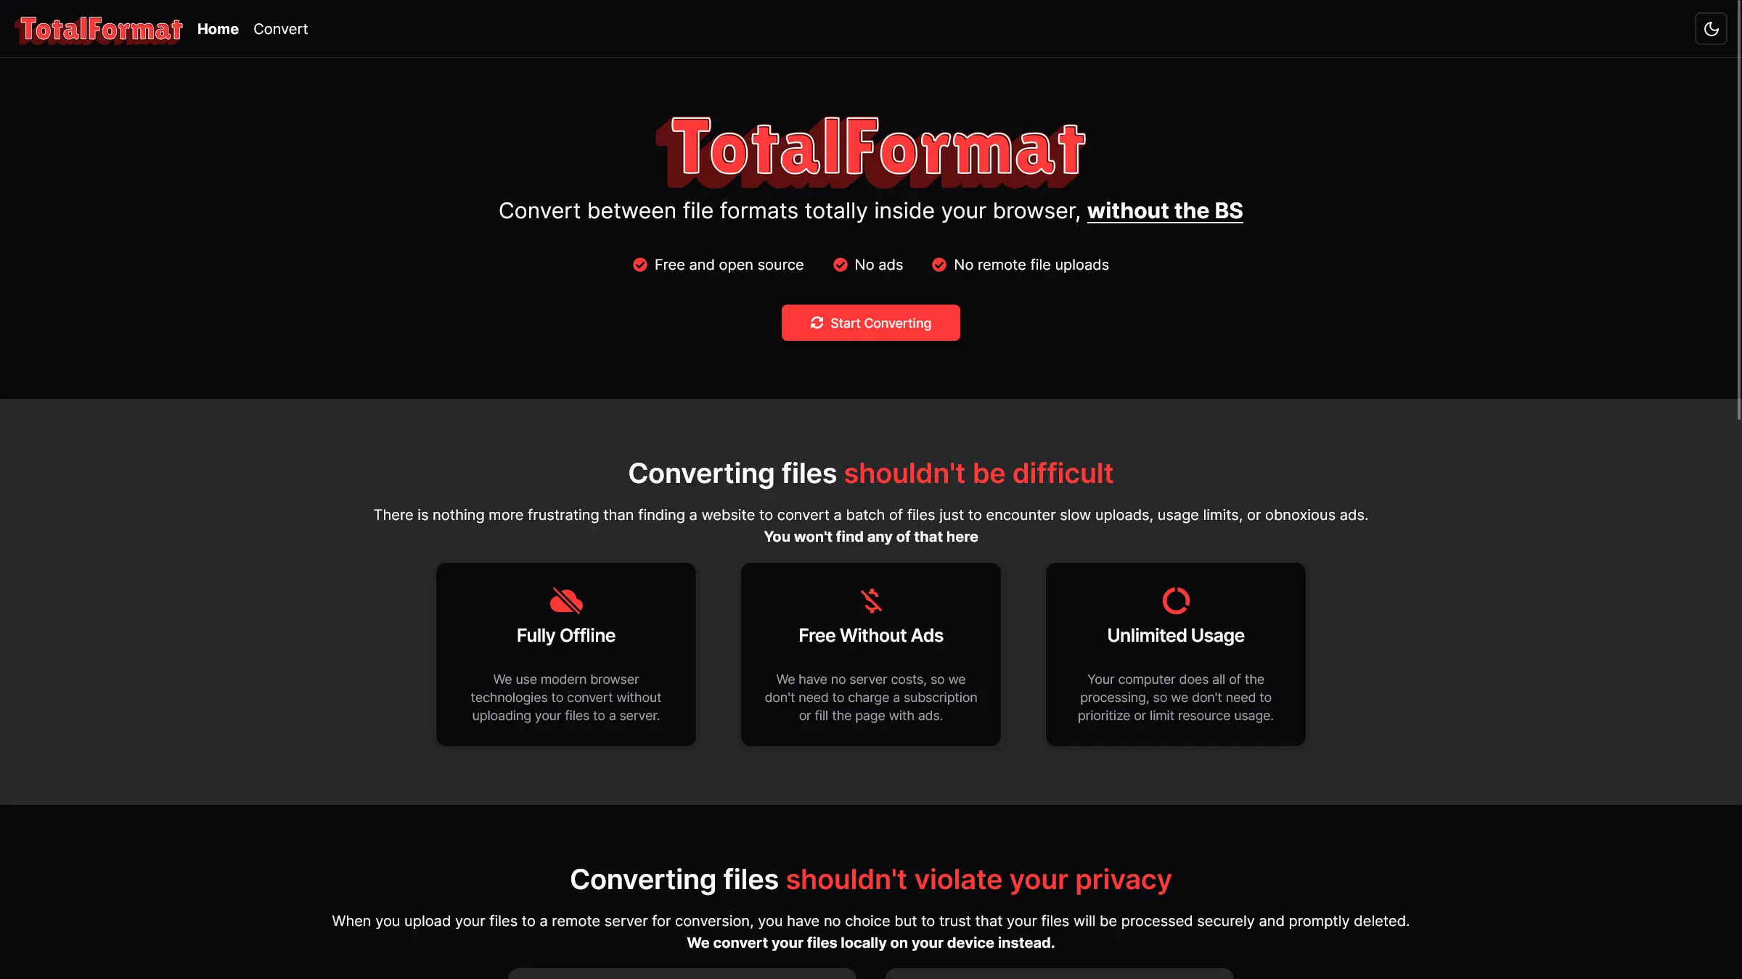Click the Fully Offline cloud-off icon
The width and height of the screenshot is (1742, 979).
566,600
